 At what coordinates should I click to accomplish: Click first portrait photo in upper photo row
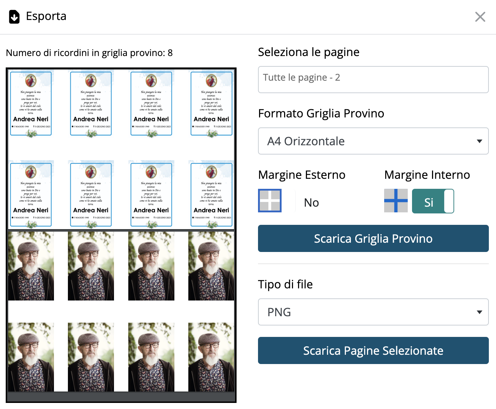31,266
